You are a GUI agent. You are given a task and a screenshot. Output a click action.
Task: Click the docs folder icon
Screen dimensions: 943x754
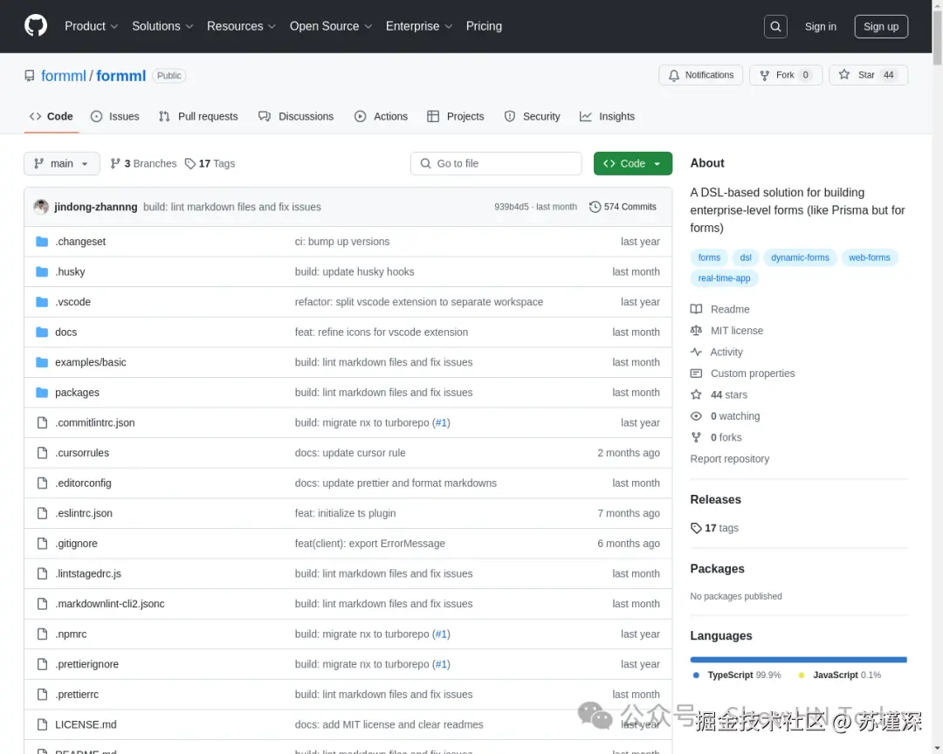(42, 332)
